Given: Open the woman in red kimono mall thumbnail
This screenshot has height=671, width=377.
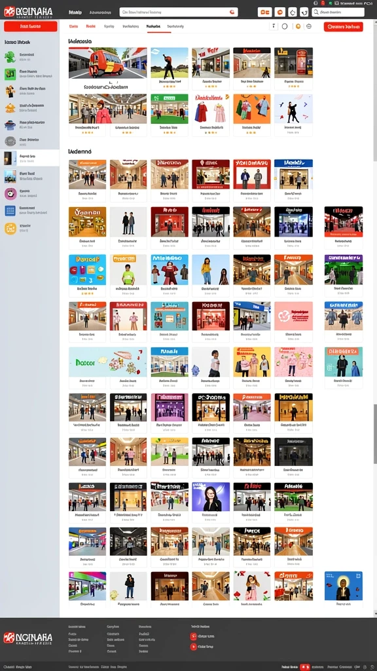Looking at the screenshot, I should tap(108, 109).
